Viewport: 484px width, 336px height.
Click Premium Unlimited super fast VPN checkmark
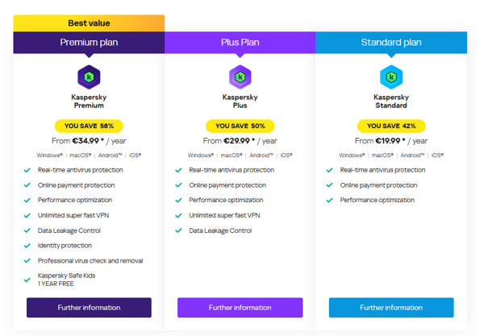[27, 215]
